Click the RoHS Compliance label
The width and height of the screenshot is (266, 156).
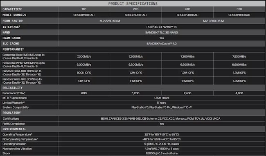14,124
